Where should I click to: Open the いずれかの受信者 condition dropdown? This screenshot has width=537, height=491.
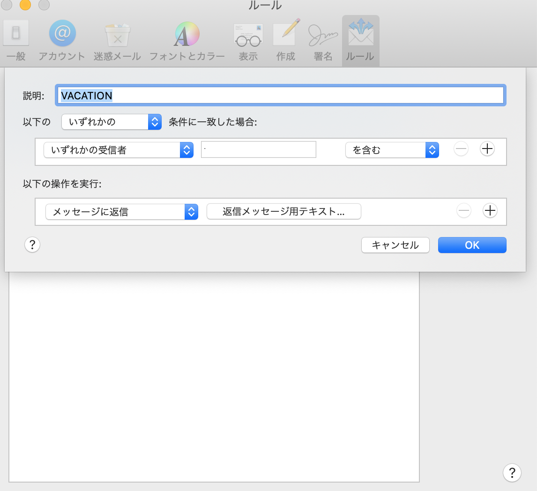(x=119, y=150)
